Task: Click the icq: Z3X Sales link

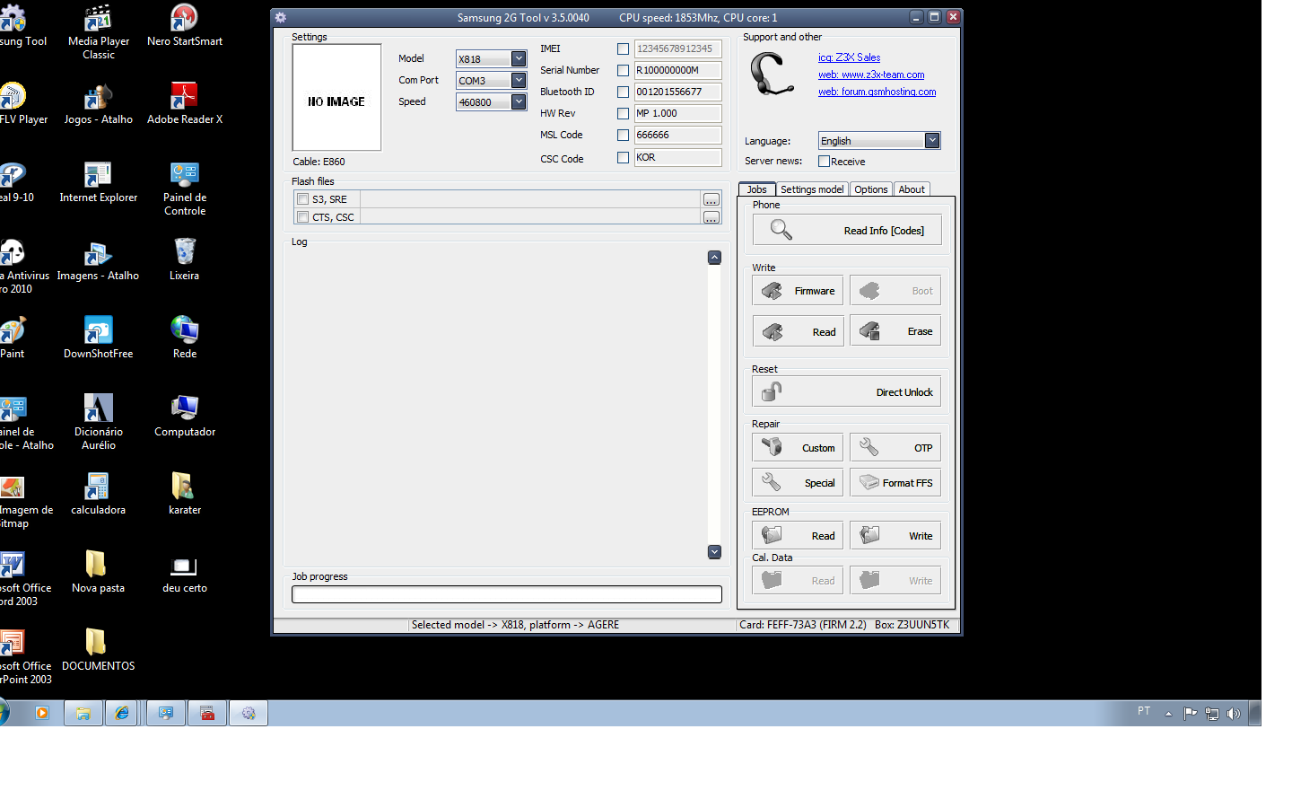Action: 849,57
